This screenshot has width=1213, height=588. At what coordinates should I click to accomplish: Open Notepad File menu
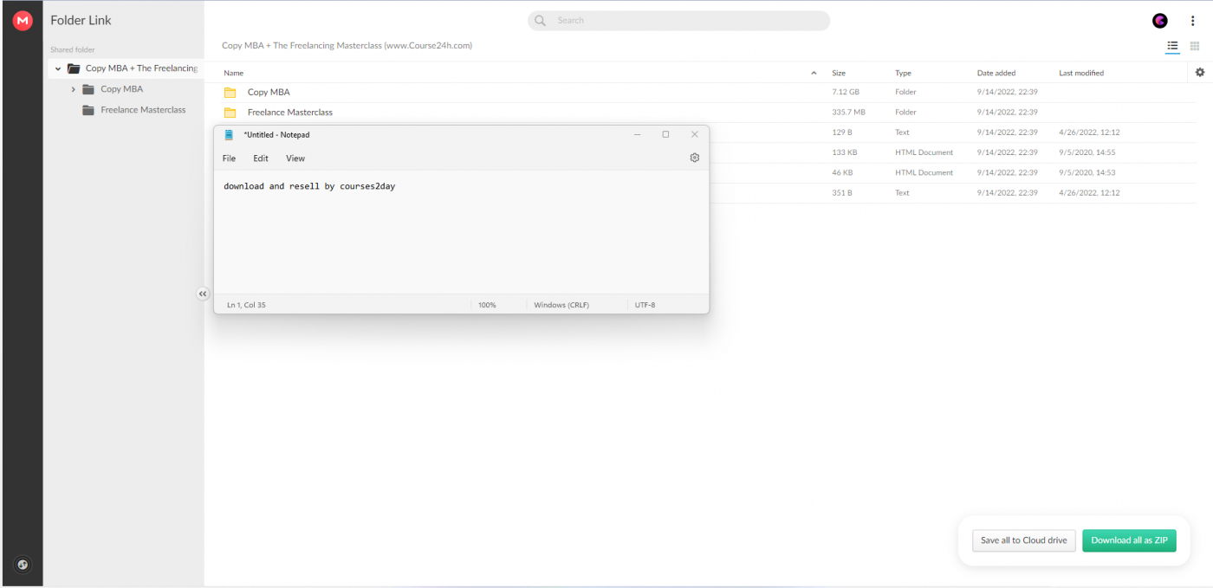pyautogui.click(x=229, y=158)
